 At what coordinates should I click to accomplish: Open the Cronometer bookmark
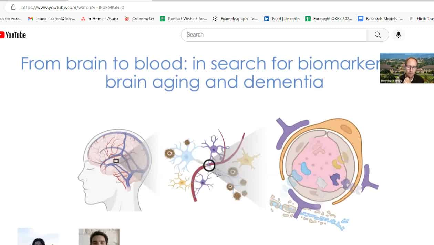(x=139, y=19)
